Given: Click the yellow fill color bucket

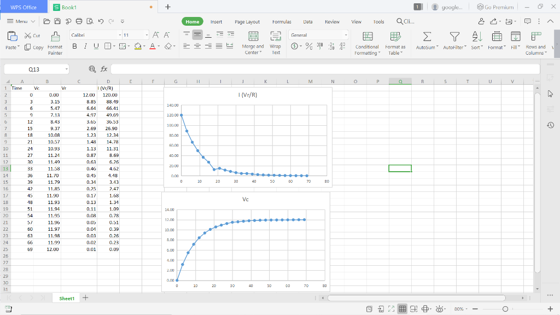Looking at the screenshot, I should click(138, 46).
